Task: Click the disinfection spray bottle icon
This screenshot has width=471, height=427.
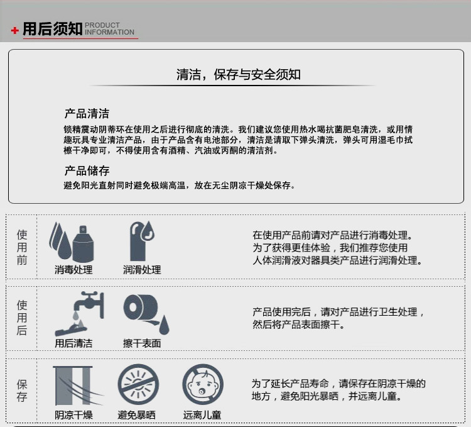Action: click(x=72, y=241)
